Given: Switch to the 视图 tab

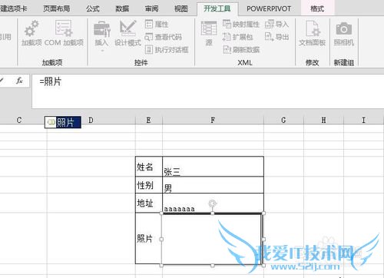Looking at the screenshot, I should pos(181,8).
